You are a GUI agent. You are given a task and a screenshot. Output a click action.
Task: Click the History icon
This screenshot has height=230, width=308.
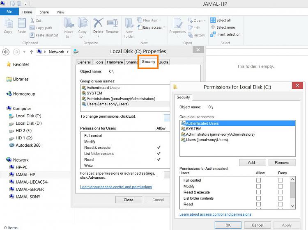point(190,35)
